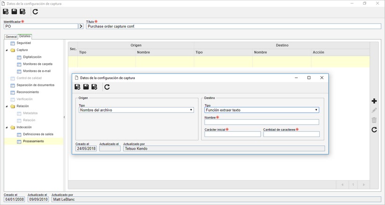Click Save icon in dialog toolbar
The height and width of the screenshot is (205, 385).
tap(86, 87)
